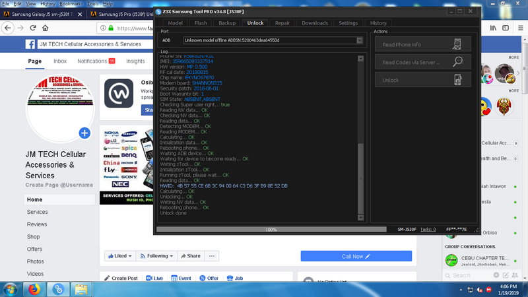Close the Samsung Galaxy J5 tab
This screenshot has height=297, width=528.
(x=80, y=14)
